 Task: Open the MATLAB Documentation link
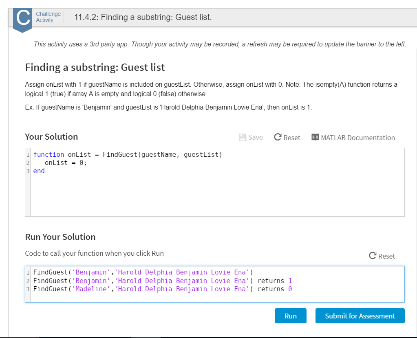(x=358, y=138)
